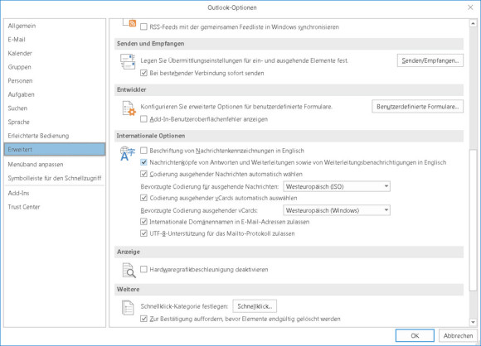Uncheck Bei bestehender Verbindung sofort senden

pyautogui.click(x=143, y=73)
